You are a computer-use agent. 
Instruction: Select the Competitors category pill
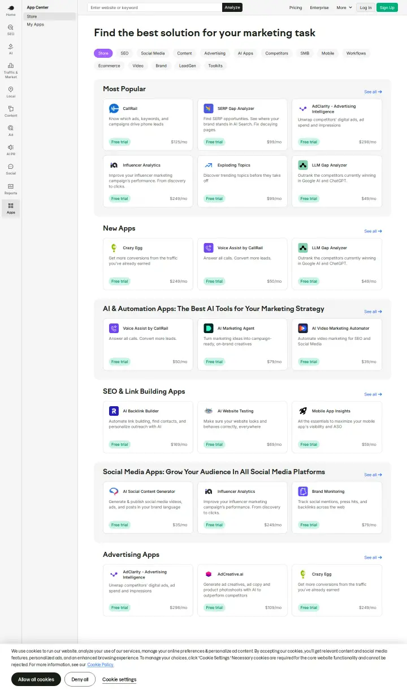pyautogui.click(x=277, y=53)
